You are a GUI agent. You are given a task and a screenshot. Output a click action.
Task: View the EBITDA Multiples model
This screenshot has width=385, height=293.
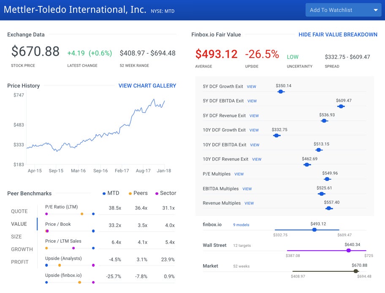coord(247,189)
